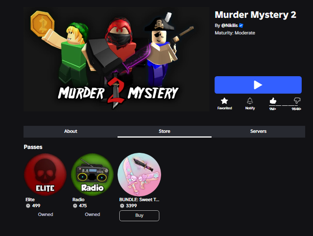
Task: Open the Radio pass boombox thumbnail
Action: 92,175
